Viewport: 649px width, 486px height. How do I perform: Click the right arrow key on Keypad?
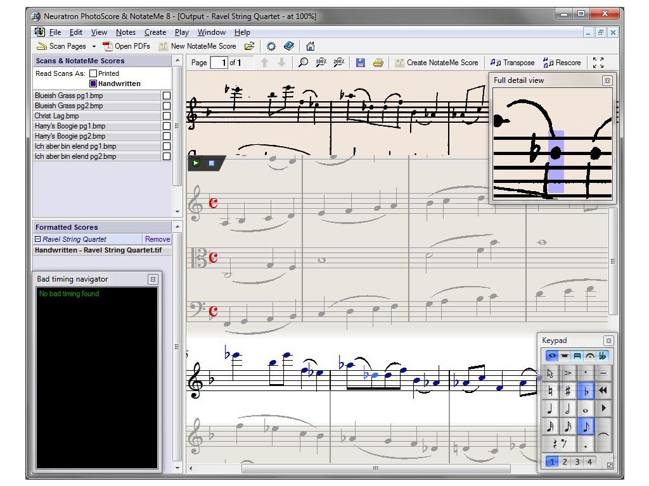(603, 409)
